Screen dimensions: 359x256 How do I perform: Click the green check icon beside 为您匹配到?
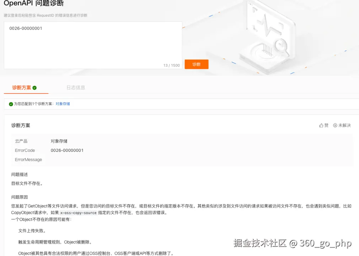tap(11, 104)
